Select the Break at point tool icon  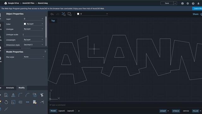27,102
